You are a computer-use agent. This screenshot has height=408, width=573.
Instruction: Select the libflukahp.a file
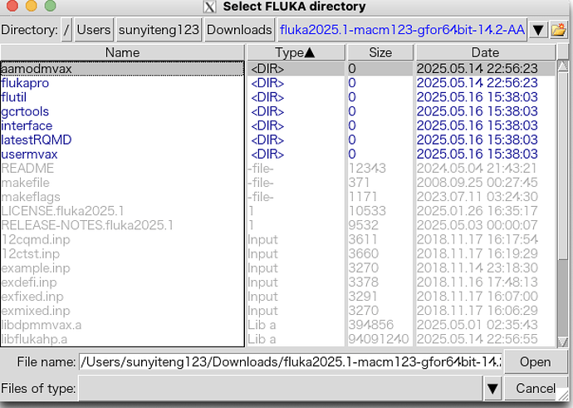pos(34,340)
